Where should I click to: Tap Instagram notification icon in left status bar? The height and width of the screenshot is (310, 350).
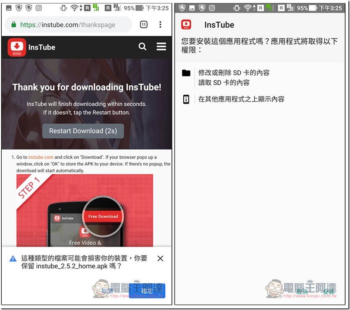point(39,8)
